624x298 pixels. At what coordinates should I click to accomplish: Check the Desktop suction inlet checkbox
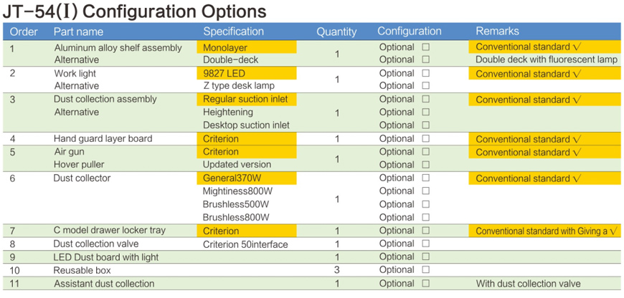click(426, 125)
